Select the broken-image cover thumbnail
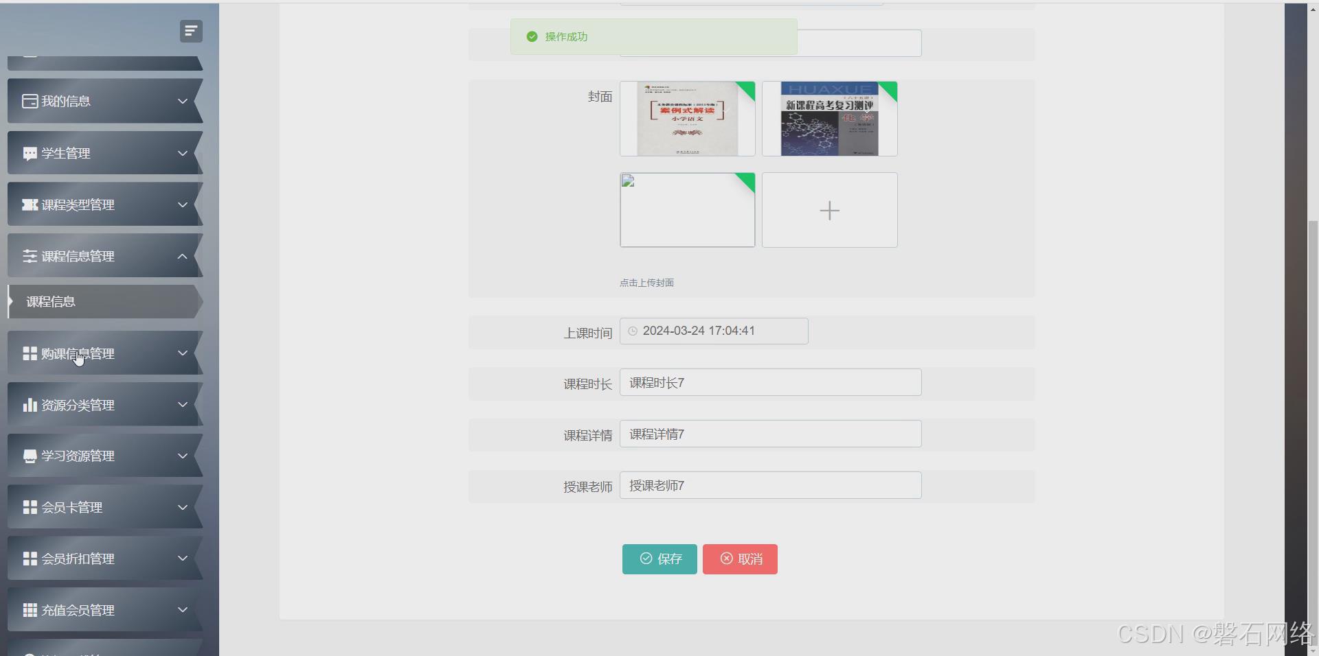 688,210
